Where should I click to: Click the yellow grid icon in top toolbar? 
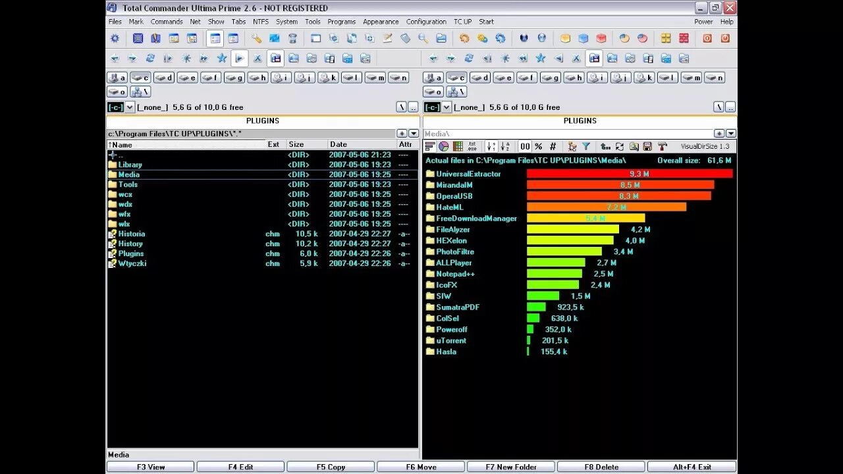666,39
